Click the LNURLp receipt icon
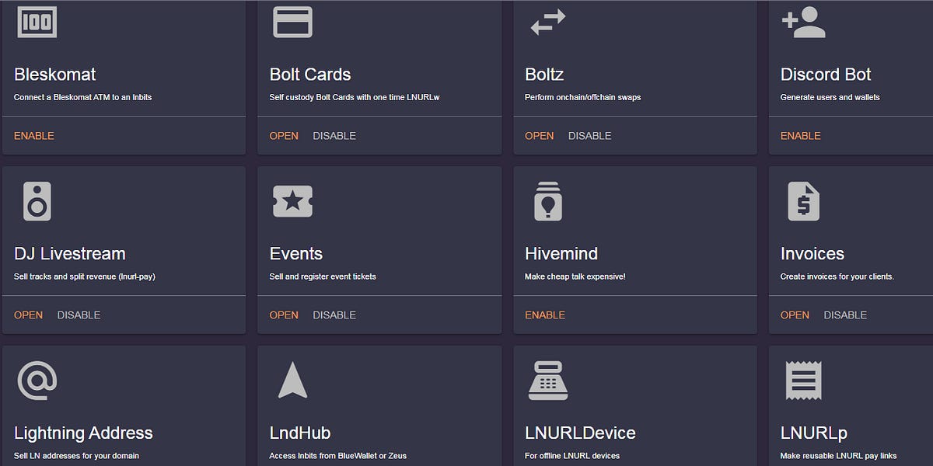Viewport: 933px width, 466px height. point(802,379)
